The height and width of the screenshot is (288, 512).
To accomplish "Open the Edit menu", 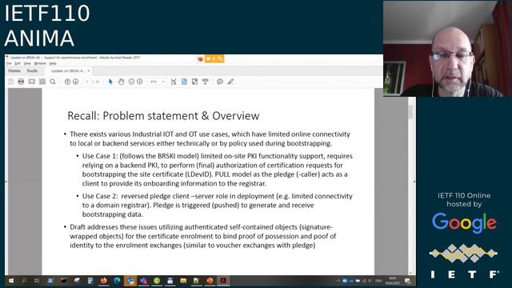I will [x=18, y=63].
